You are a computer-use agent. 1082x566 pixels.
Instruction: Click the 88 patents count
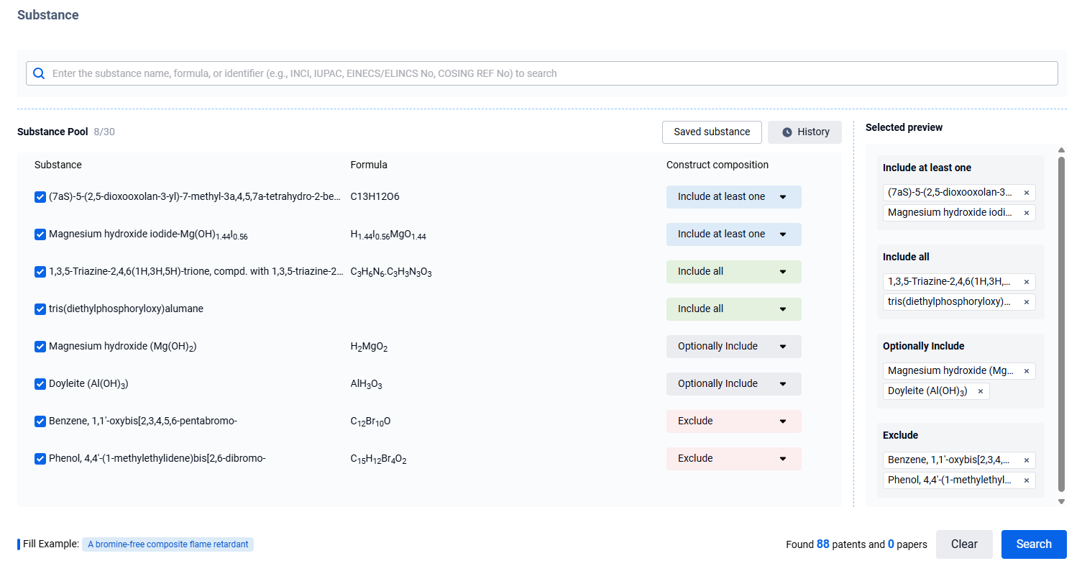(823, 544)
